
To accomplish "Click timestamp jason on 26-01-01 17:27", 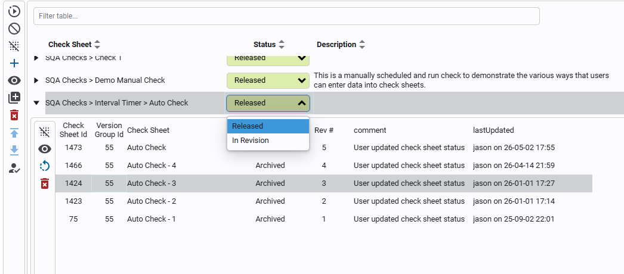I will (x=514, y=183).
